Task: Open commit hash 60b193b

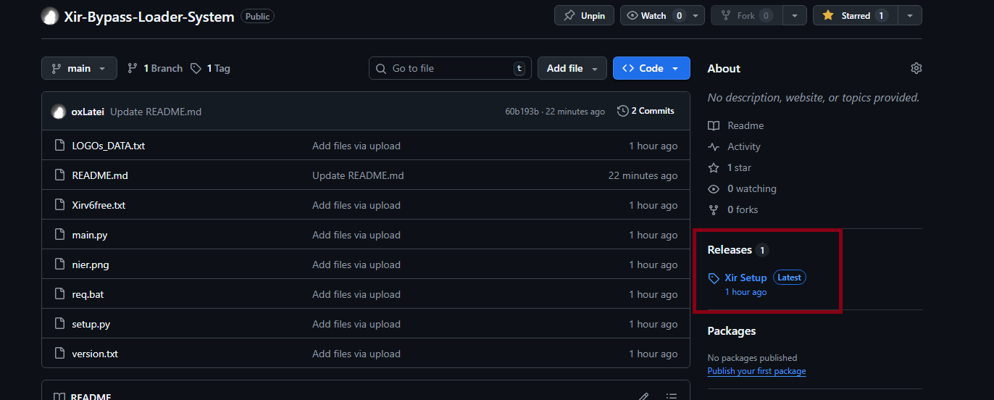Action: (x=522, y=112)
